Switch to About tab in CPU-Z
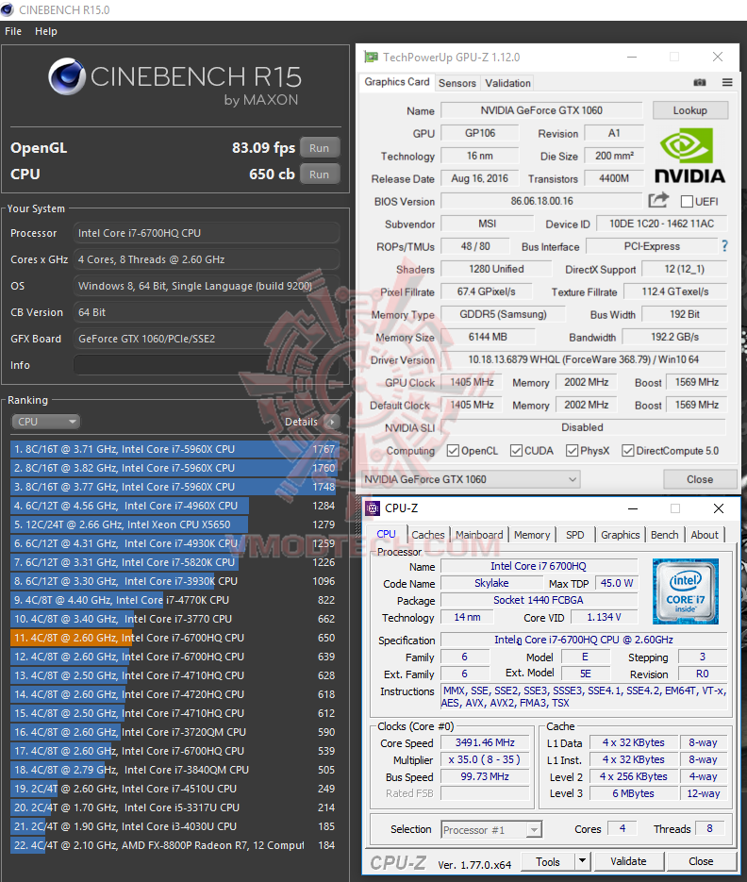Image resolution: width=747 pixels, height=882 pixels. [705, 535]
